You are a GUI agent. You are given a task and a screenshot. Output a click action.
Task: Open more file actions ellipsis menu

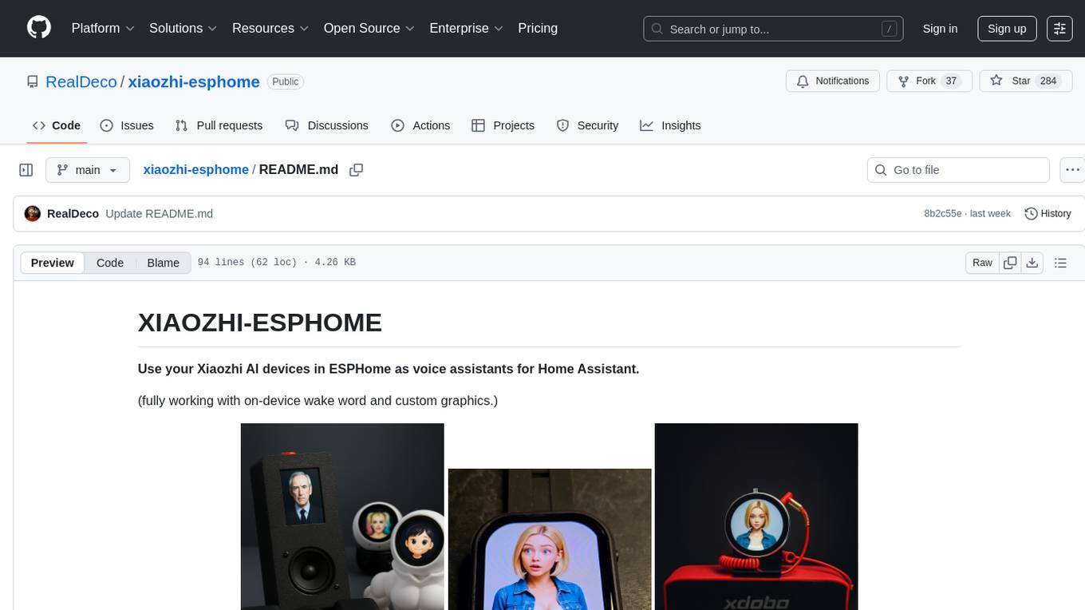pos(1072,170)
